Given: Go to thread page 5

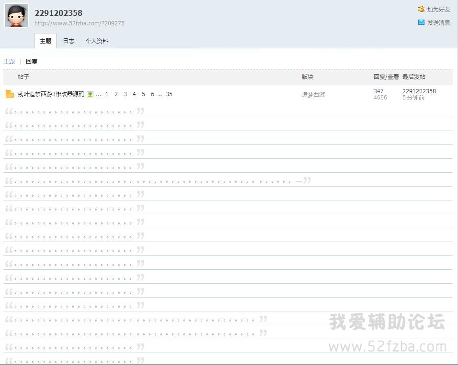Looking at the screenshot, I should click(143, 94).
